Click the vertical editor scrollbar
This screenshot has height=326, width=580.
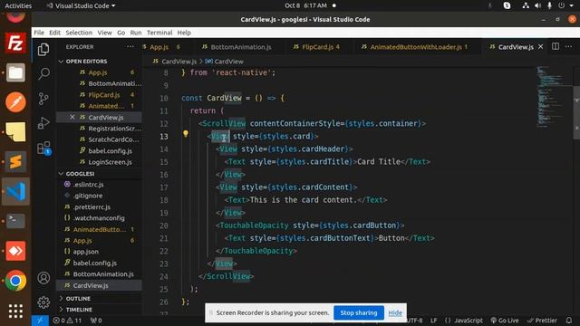[x=576, y=112]
